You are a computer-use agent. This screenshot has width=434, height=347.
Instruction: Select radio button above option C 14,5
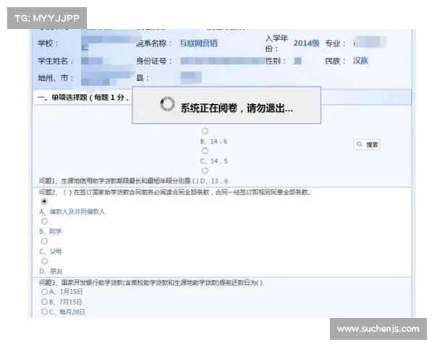[205, 151]
